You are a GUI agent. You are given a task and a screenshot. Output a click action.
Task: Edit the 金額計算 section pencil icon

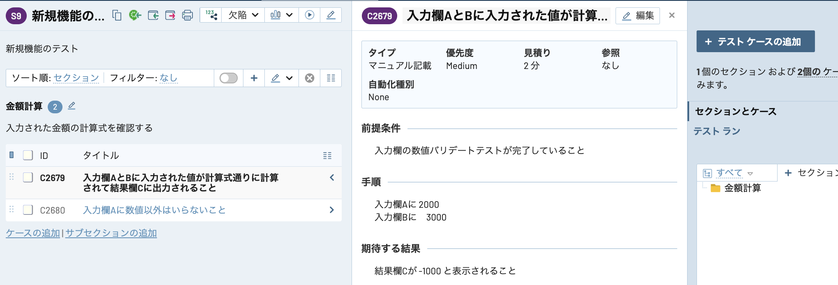72,106
